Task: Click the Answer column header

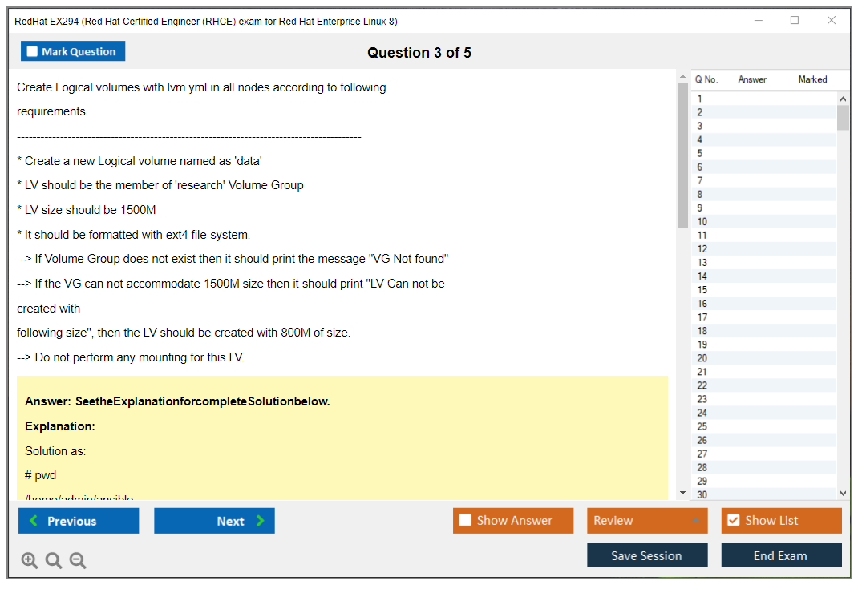Action: (752, 79)
